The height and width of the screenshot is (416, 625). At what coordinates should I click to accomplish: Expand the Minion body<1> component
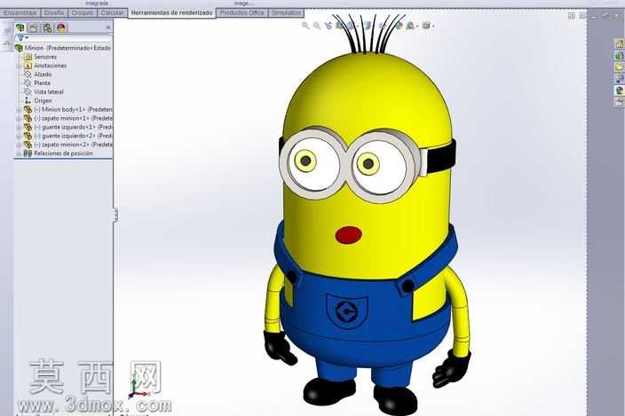(x=19, y=109)
